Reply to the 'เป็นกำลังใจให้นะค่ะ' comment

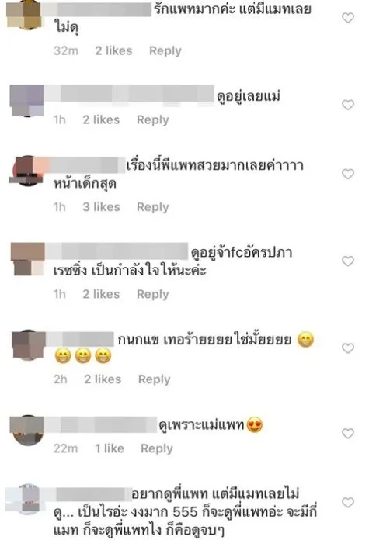click(153, 294)
